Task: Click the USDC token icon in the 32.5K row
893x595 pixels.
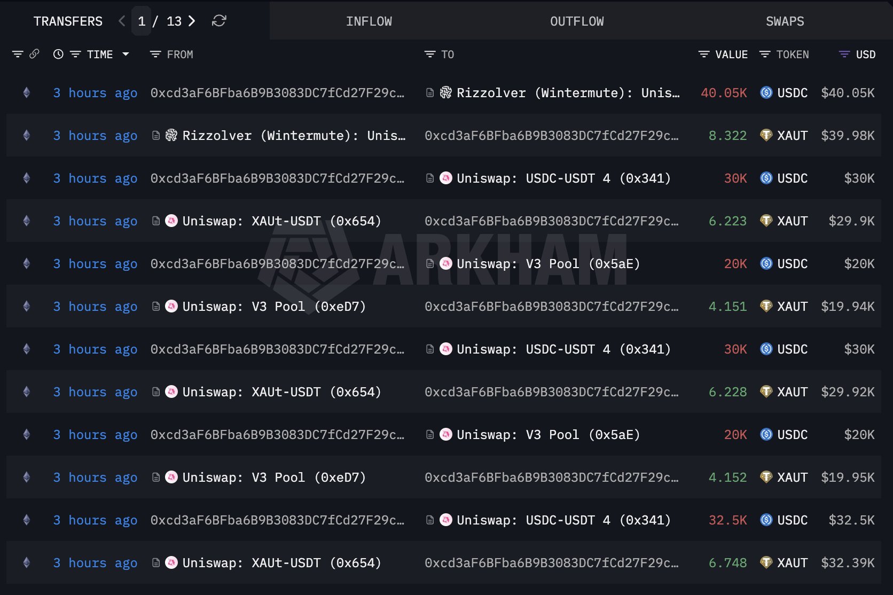Action: coord(766,520)
